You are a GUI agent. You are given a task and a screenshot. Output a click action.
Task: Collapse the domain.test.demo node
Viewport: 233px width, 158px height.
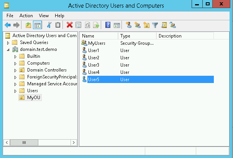coord(8,50)
